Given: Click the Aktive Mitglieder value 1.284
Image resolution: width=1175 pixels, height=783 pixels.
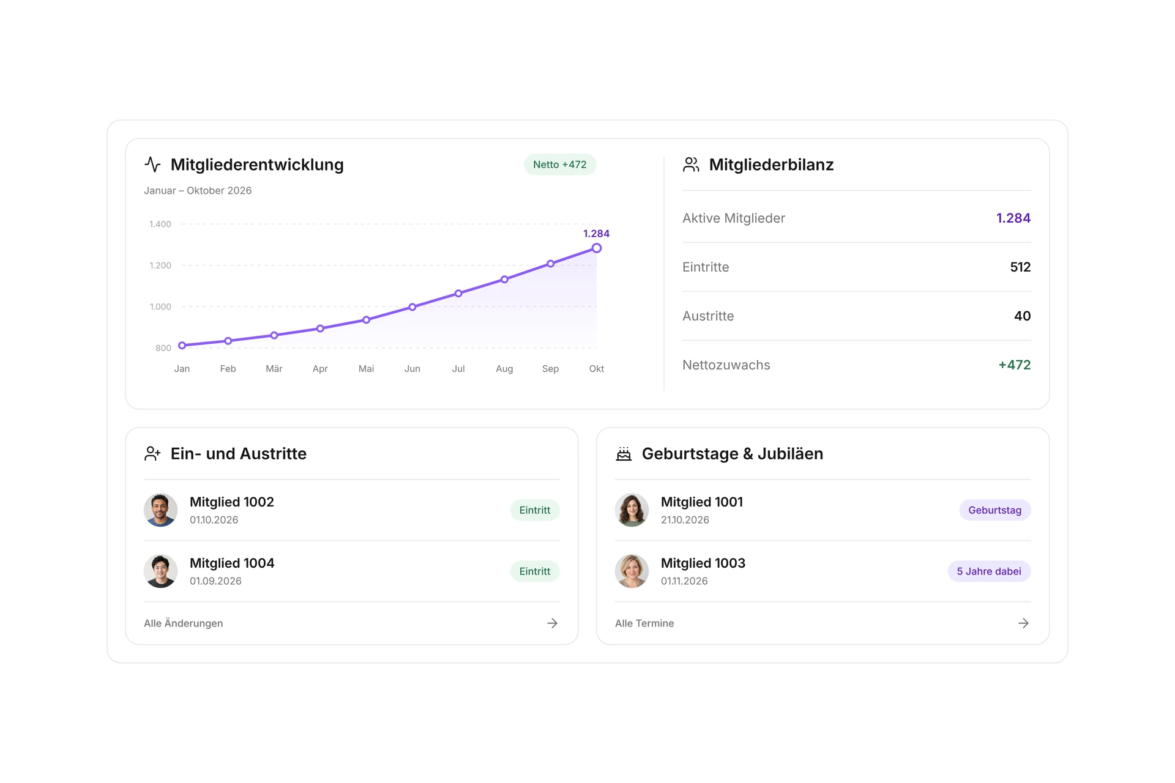Looking at the screenshot, I should [1013, 218].
